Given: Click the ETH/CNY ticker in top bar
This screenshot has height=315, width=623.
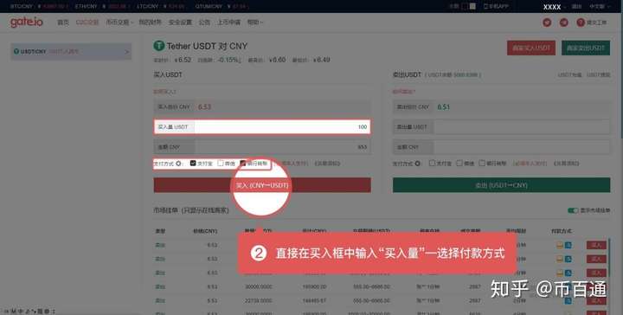Looking at the screenshot, I should click(x=102, y=6).
